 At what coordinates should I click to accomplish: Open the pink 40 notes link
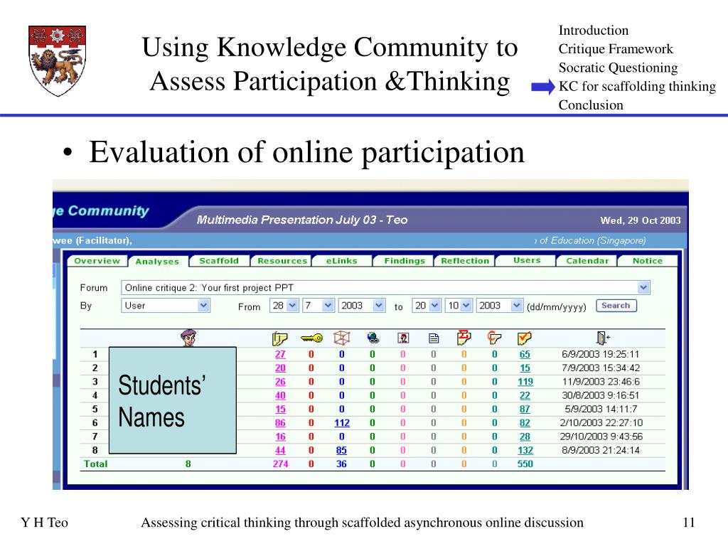tap(280, 395)
